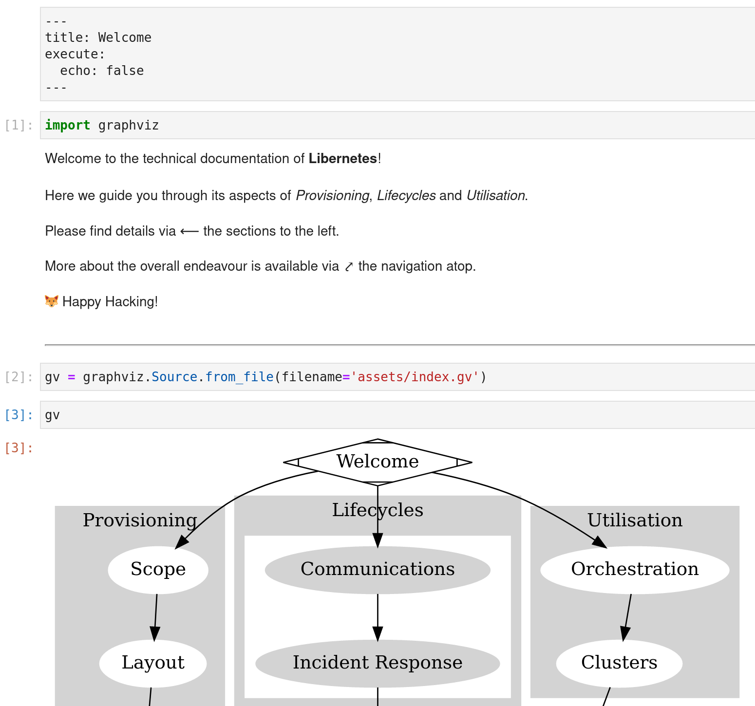Click the Scope node under Provisioning
This screenshot has width=755, height=706.
(157, 569)
